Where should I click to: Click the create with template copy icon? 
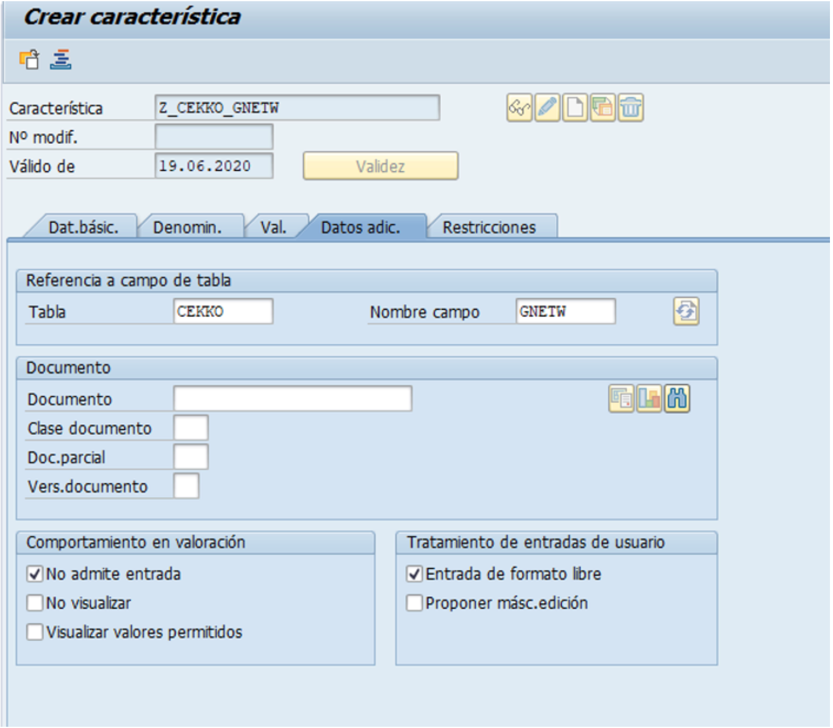[x=602, y=109]
